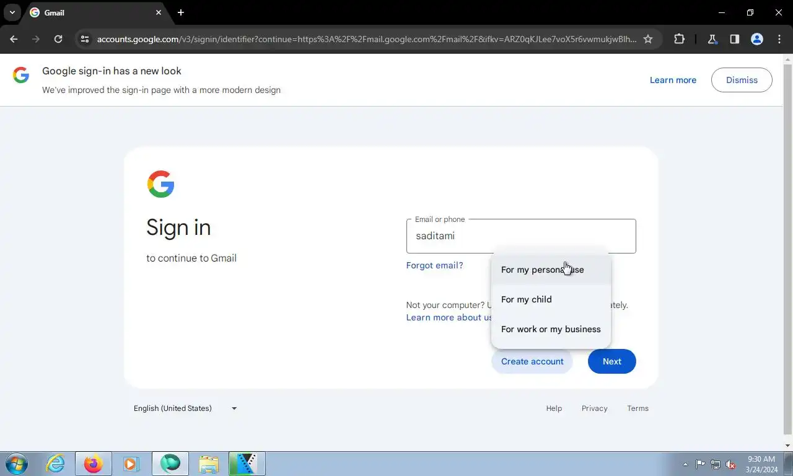Open the Terms footer link
The image size is (793, 476).
[x=637, y=408]
